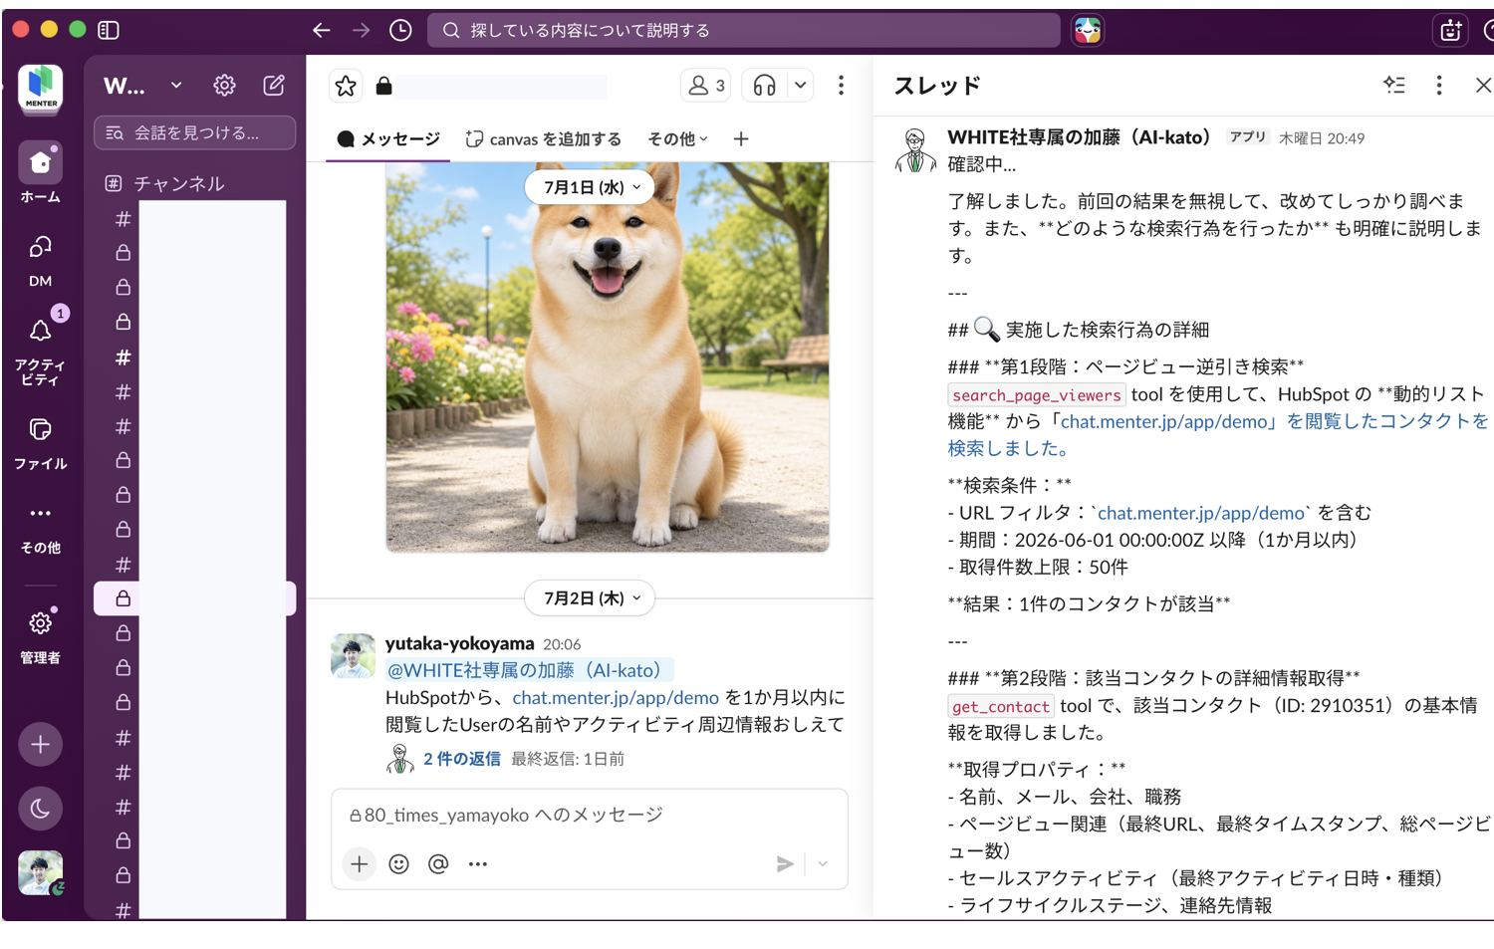The width and height of the screenshot is (1494, 949).
Task: Click yutaka-yokoyama's avatar in the message
Action: pos(354,656)
